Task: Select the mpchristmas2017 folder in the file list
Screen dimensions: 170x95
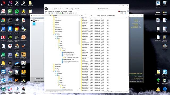Action: (86, 30)
